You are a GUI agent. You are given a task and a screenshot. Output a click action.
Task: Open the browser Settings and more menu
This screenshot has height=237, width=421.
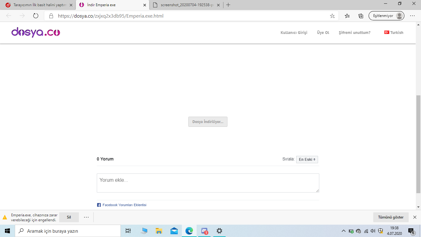[x=412, y=16]
